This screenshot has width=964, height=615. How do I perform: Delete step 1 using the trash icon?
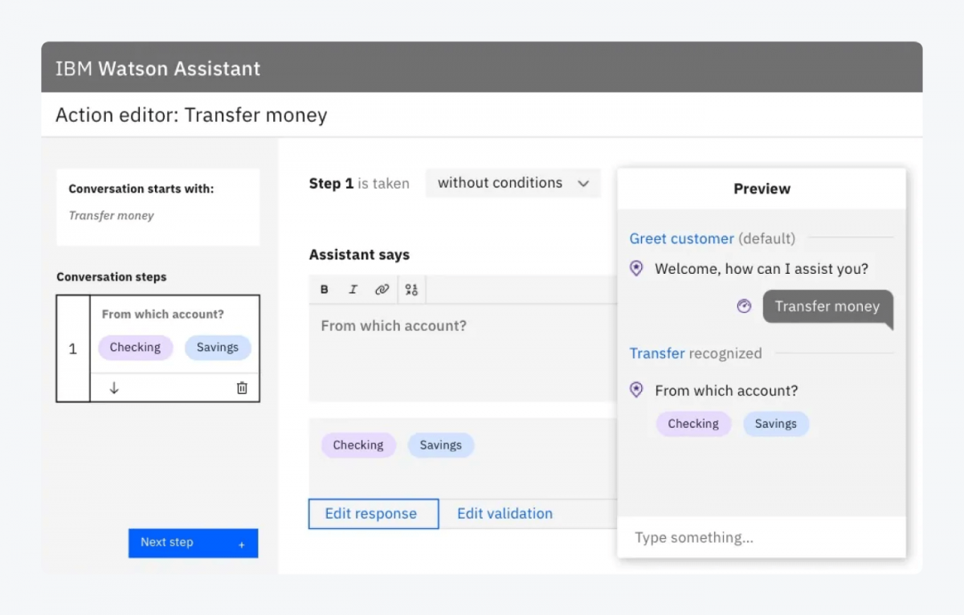pyautogui.click(x=242, y=387)
